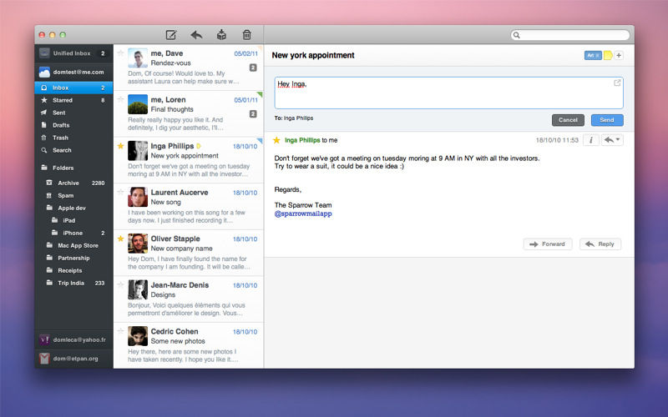Select the New company name email
The width and height of the screenshot is (668, 417).
tap(189, 253)
